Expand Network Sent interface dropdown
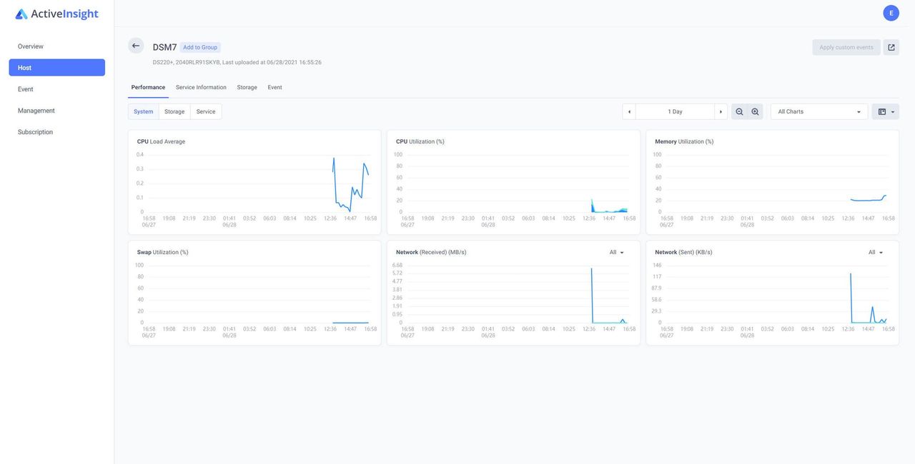The image size is (915, 464). point(876,252)
